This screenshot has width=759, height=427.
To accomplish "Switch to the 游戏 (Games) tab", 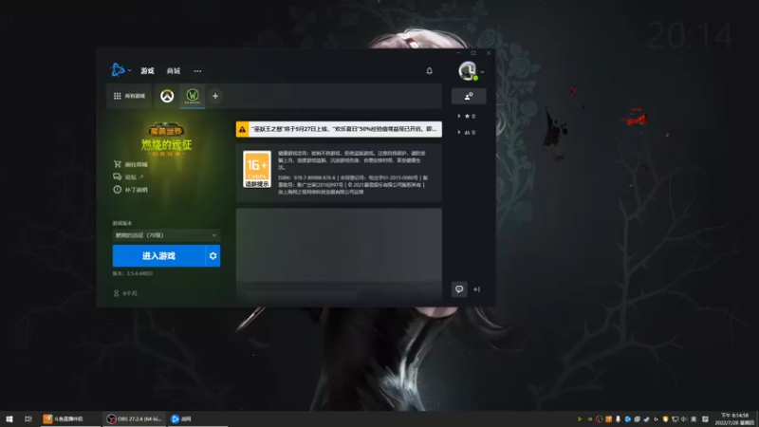I will 147,70.
